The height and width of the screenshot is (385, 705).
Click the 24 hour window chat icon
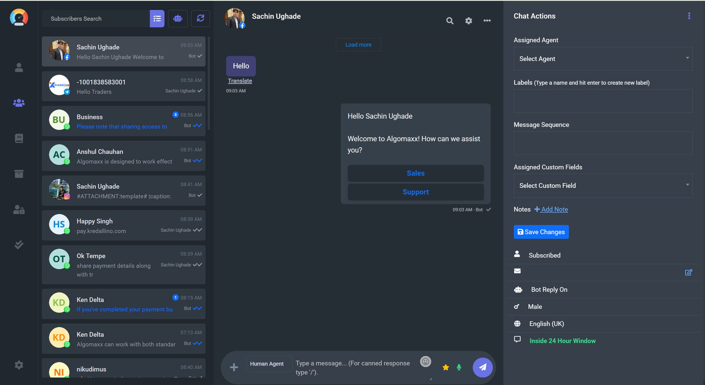point(517,340)
